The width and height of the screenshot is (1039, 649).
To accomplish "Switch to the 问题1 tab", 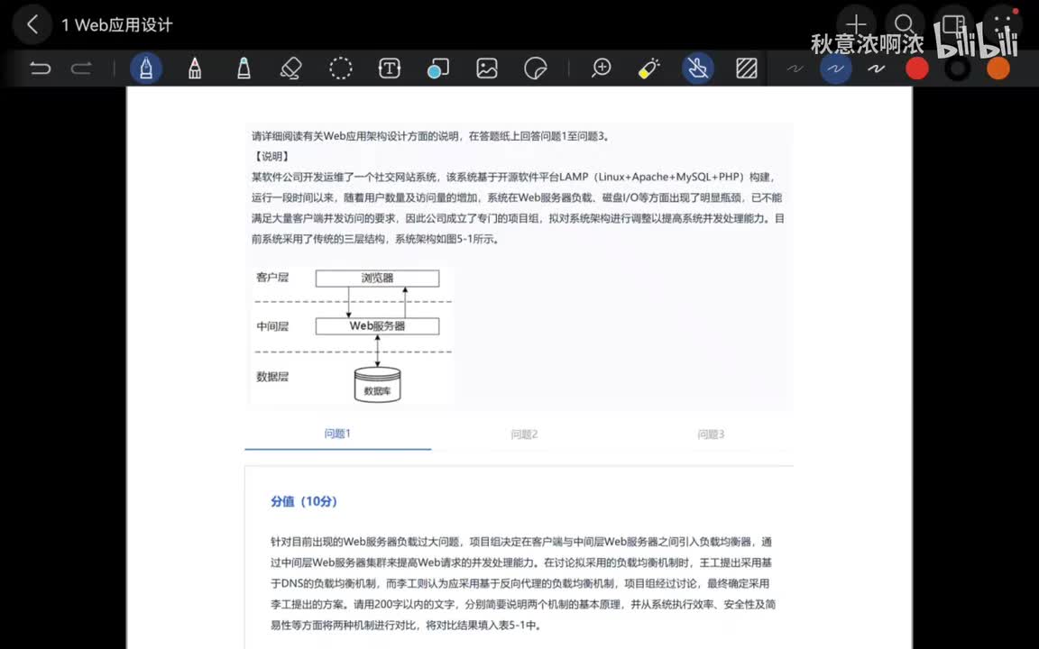I will point(337,434).
